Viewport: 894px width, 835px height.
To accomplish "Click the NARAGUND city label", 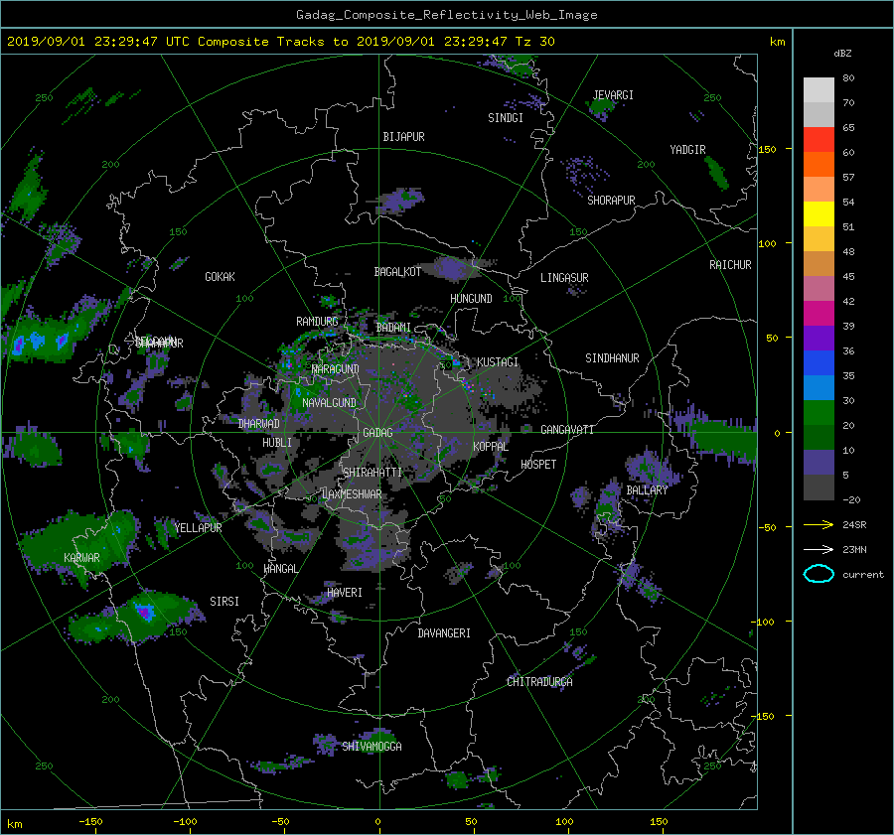I will [x=336, y=369].
